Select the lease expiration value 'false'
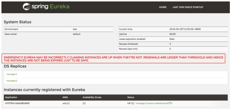Screen dimensions: 233x111 click(x=172, y=39)
